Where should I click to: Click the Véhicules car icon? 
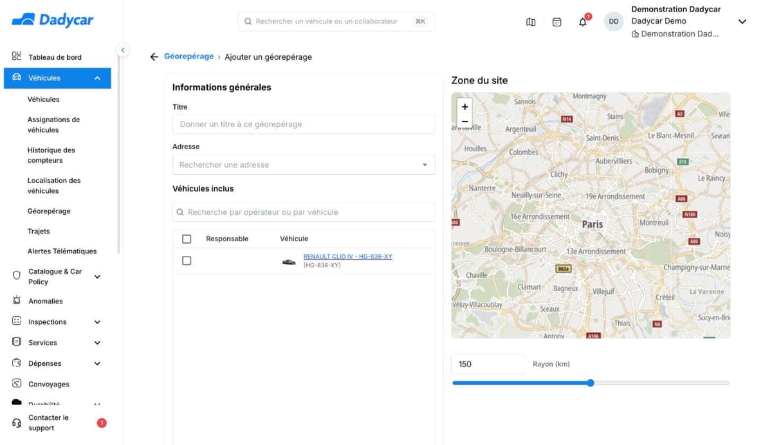click(17, 78)
